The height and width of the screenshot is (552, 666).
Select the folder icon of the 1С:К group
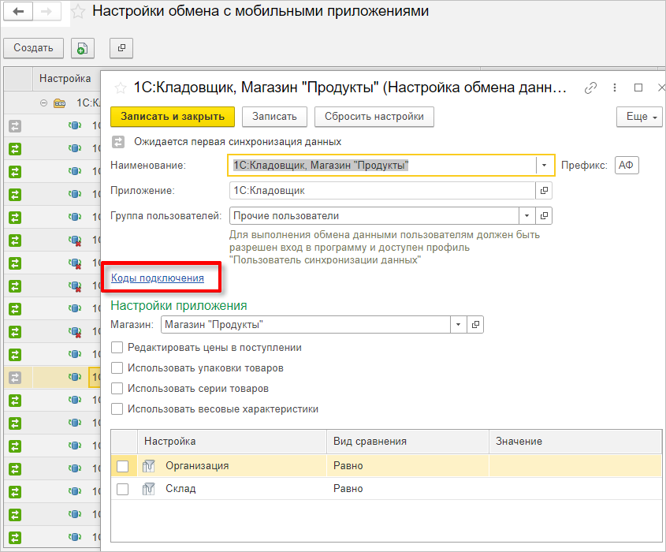pyautogui.click(x=59, y=103)
